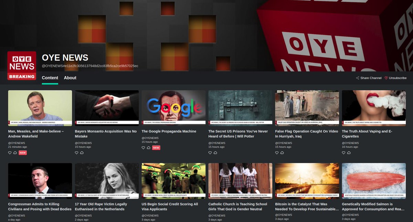
Task: Open 'The Google Propaganda Machine' title link
Action: 169,131
